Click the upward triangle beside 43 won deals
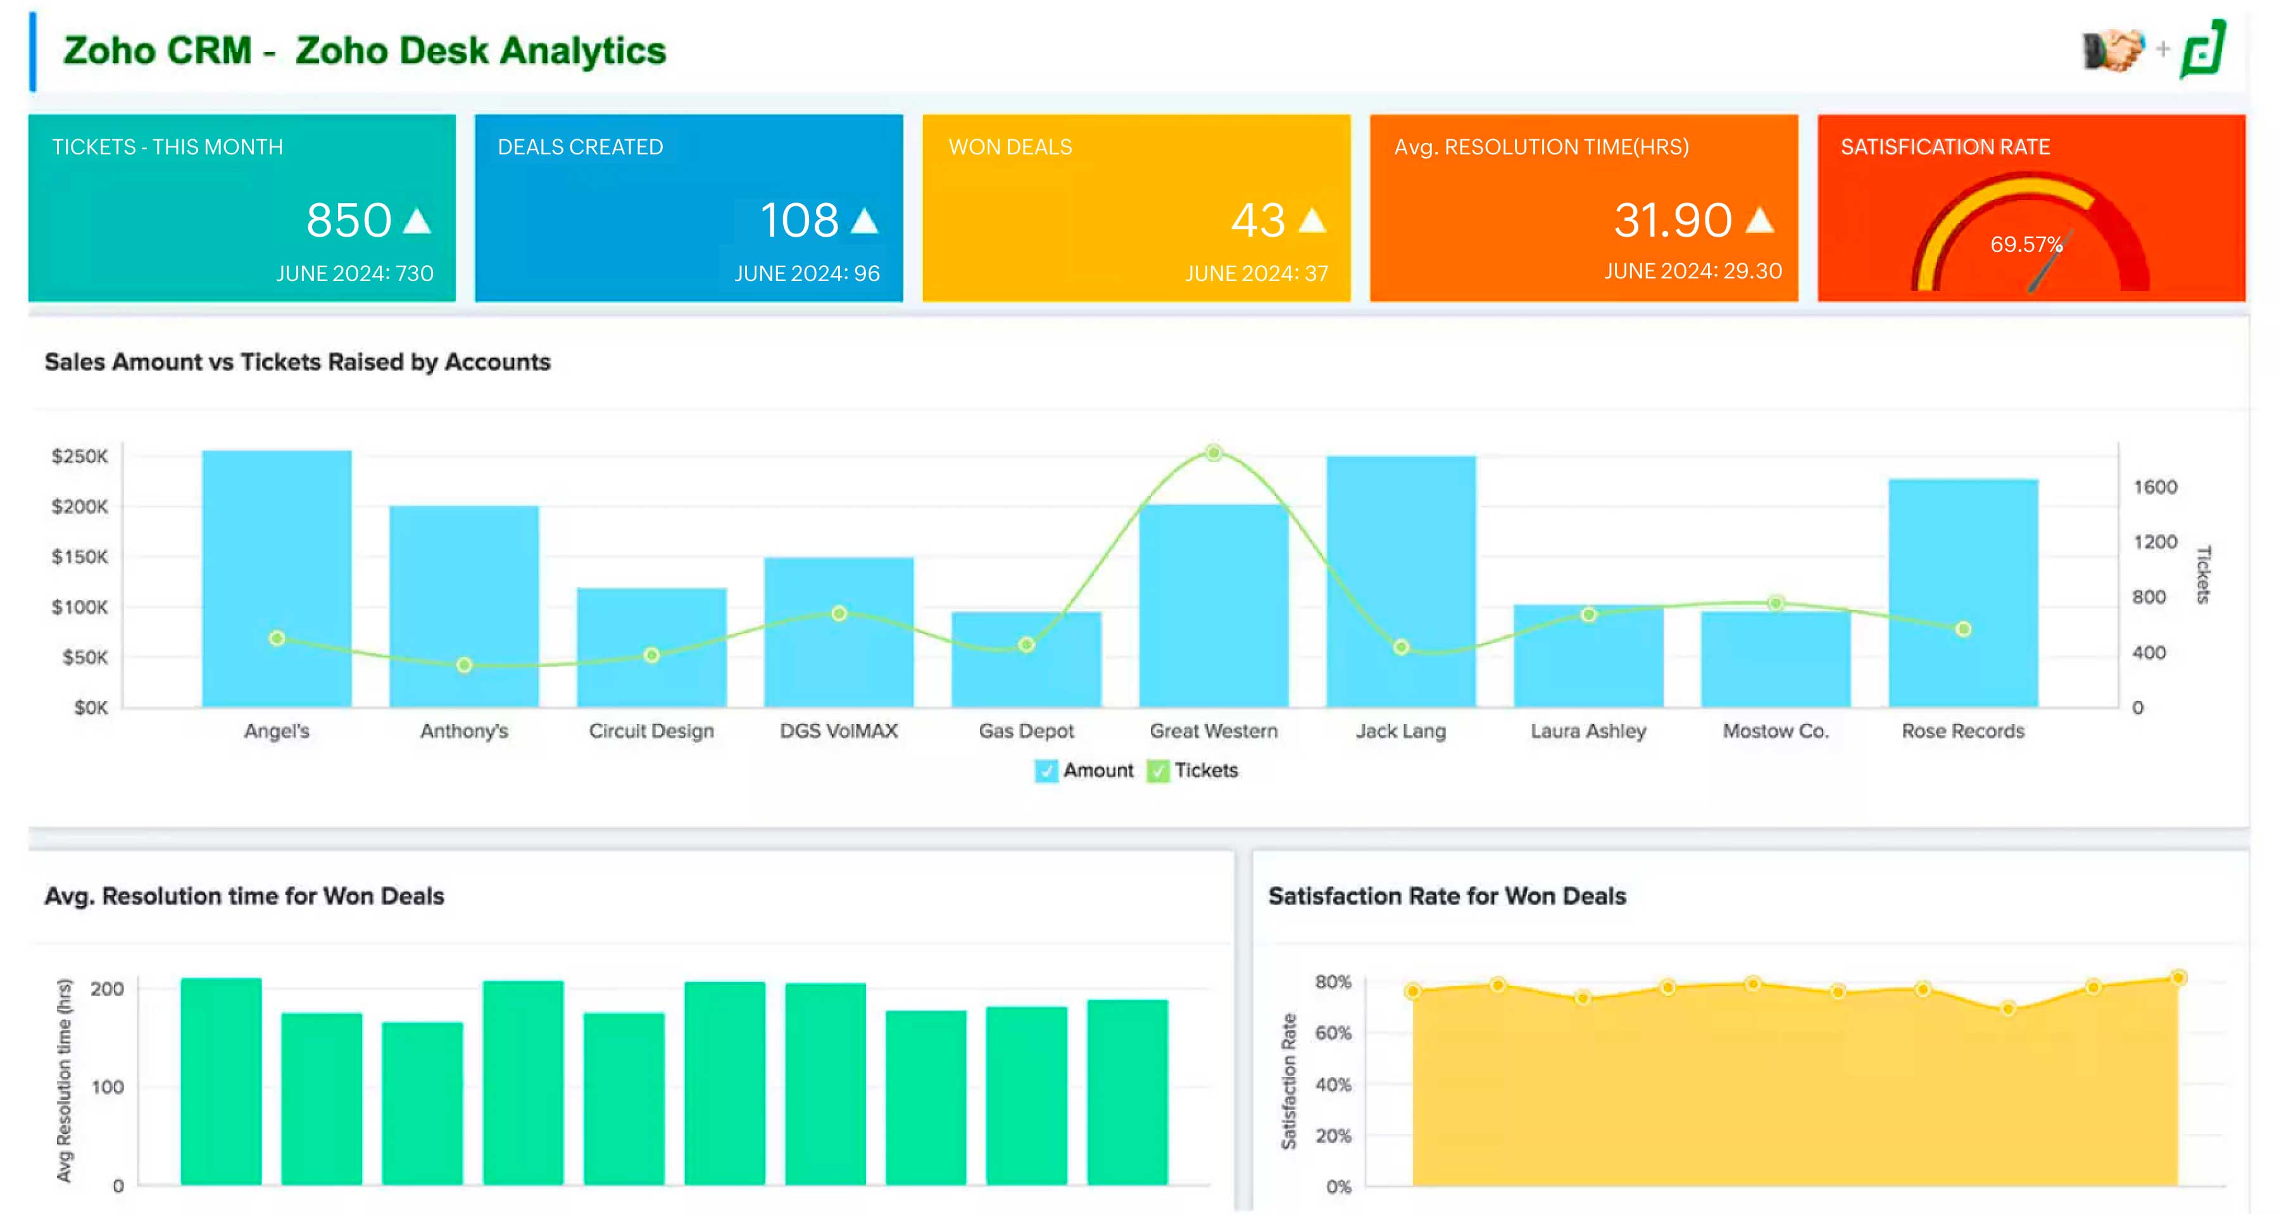Screen dimensions: 2279x1215 [1312, 220]
